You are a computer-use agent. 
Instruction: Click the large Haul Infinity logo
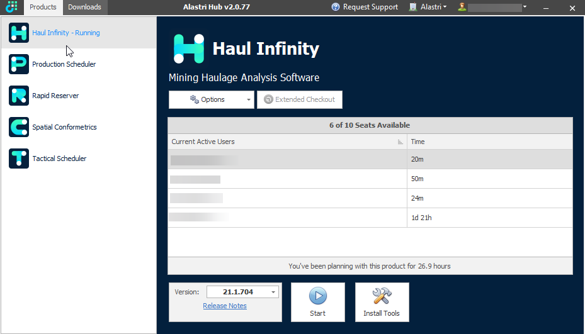189,48
